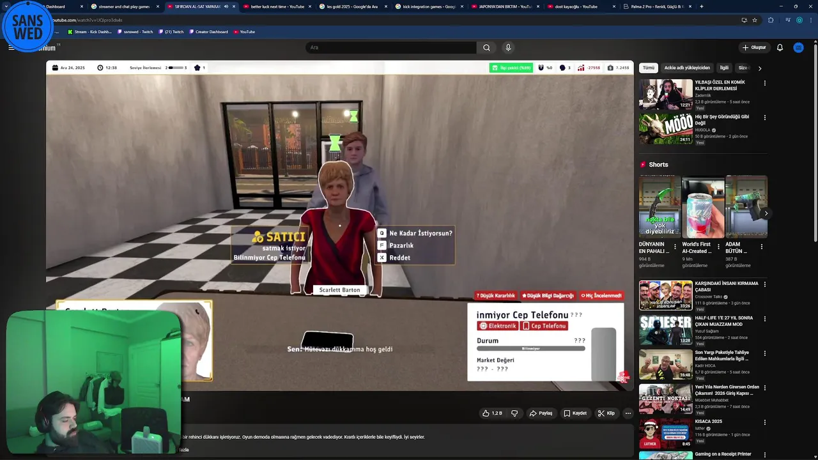Click the 'Düşük Kararlılık' trait label

point(495,296)
